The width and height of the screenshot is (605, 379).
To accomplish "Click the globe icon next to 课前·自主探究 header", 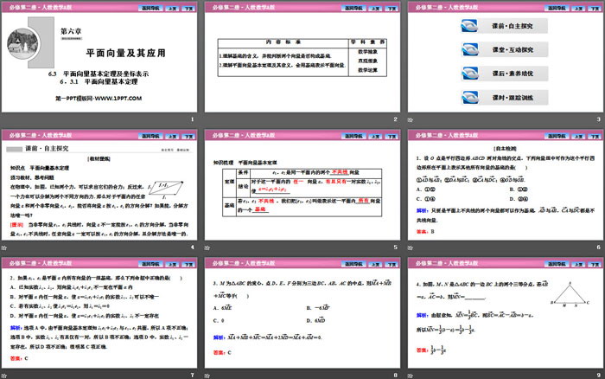I will click(x=16, y=150).
